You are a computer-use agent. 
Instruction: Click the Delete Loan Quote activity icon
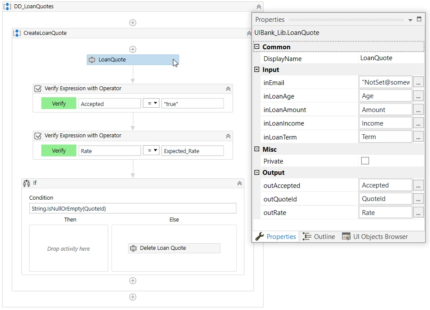(133, 248)
